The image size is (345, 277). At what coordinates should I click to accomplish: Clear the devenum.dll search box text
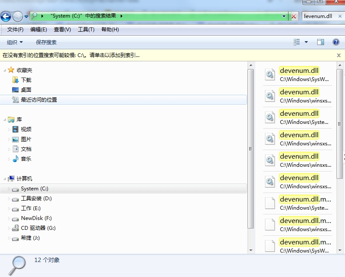pos(340,16)
